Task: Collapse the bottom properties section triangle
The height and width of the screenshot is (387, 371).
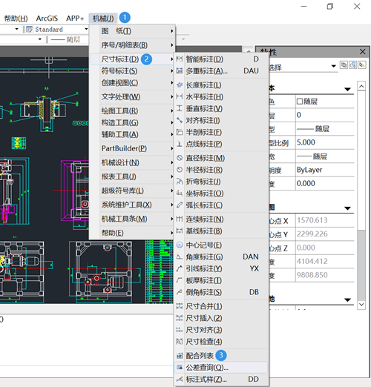Action: [x=347, y=300]
